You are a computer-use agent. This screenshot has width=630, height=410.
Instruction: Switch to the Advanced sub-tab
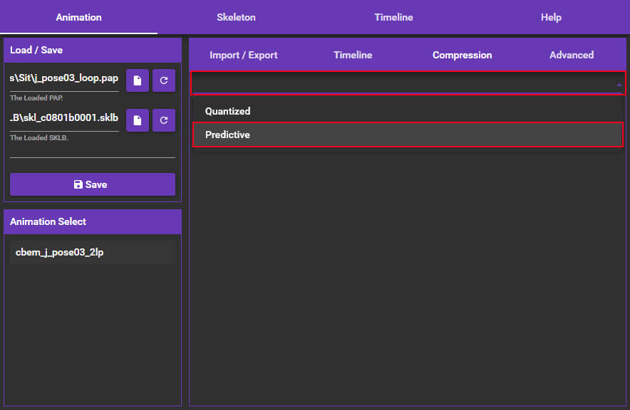click(572, 55)
